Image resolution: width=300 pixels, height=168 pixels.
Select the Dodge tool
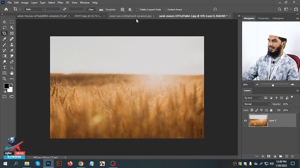pyautogui.click(x=4, y=62)
